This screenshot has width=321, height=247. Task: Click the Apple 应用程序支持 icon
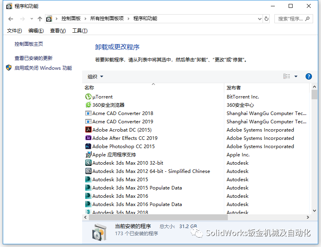(88, 155)
